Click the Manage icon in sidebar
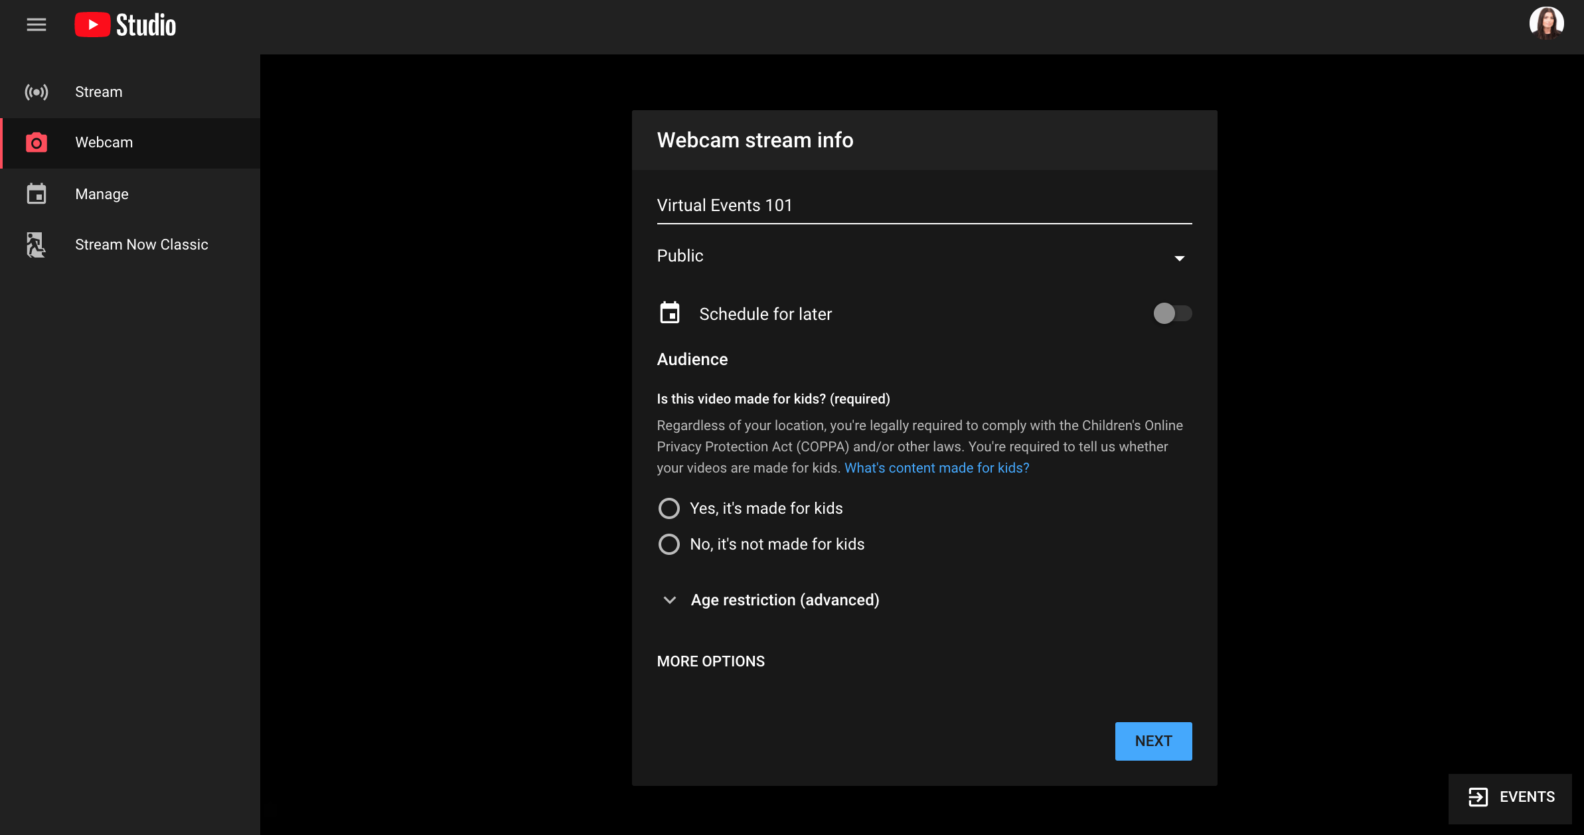This screenshot has height=835, width=1584. tap(36, 194)
